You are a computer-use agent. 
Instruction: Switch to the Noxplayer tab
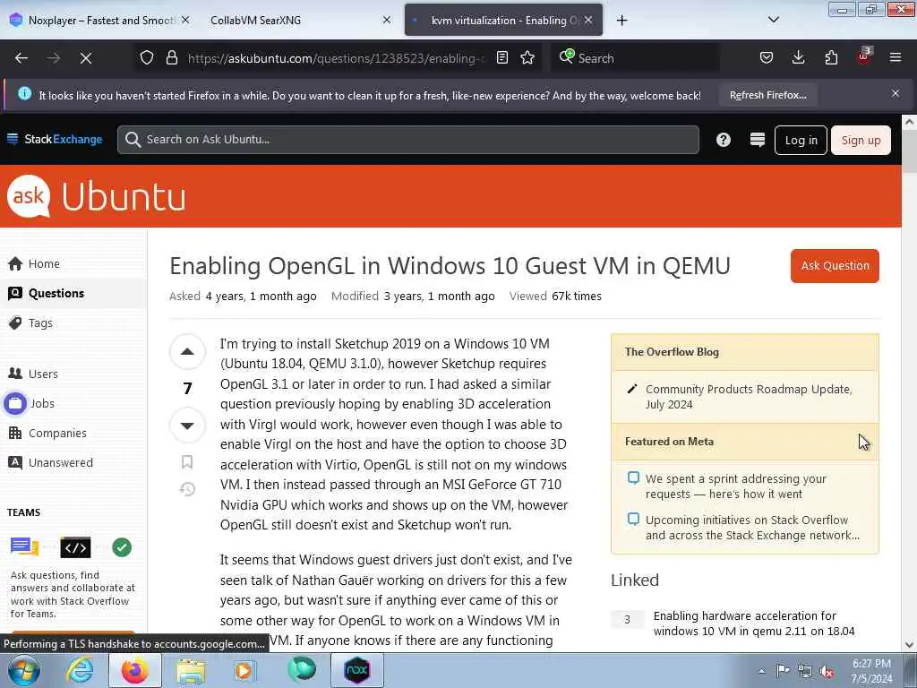pyautogui.click(x=99, y=20)
